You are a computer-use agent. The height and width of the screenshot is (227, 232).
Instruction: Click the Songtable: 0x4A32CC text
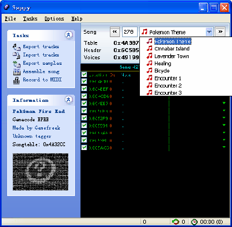pyautogui.click(x=39, y=145)
